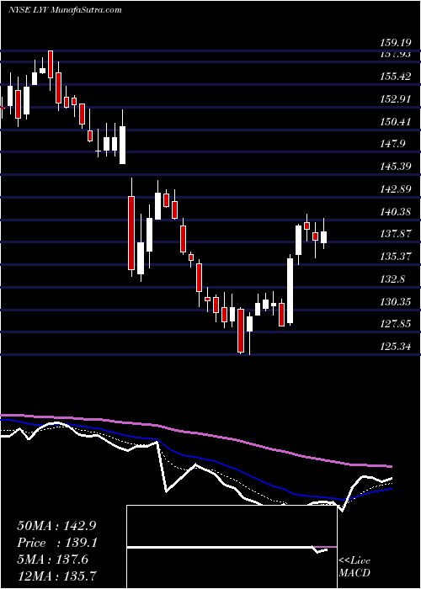This screenshot has height=589, width=421.
Task: Click the tall white breakout candlestick
Action: [x=290, y=290]
